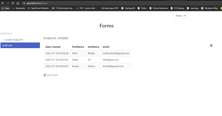Open the NextJS and Tailwind bookmark

(x=39, y=8)
